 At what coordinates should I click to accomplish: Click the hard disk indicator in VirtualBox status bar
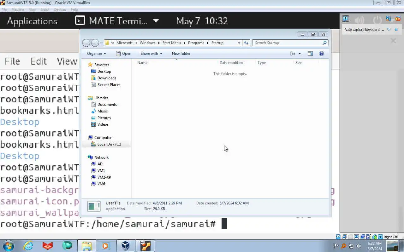[338, 237]
